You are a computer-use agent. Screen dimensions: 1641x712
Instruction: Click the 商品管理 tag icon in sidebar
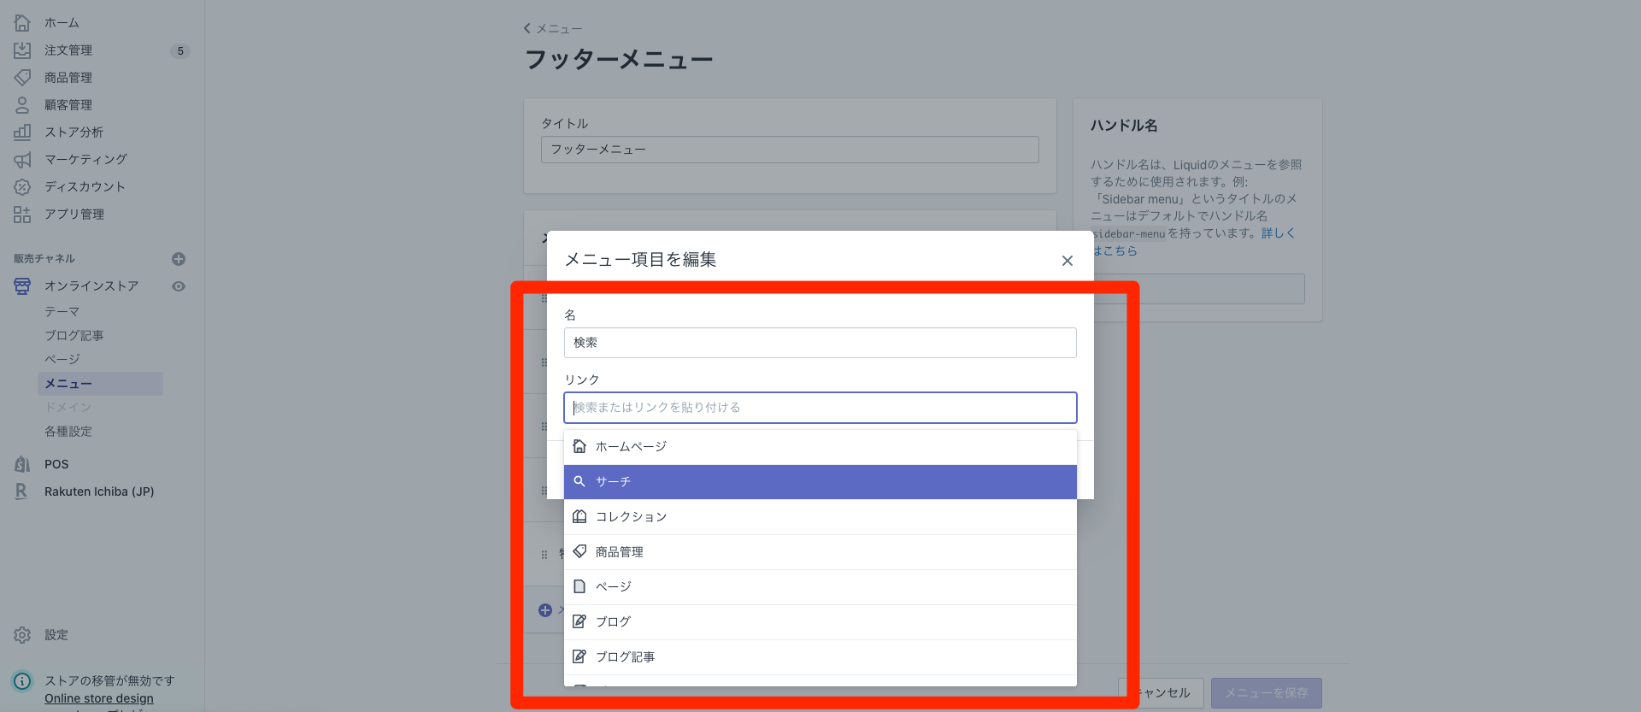(22, 78)
